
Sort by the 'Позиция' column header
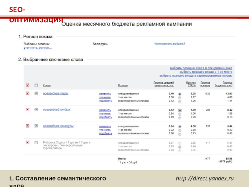123,85
